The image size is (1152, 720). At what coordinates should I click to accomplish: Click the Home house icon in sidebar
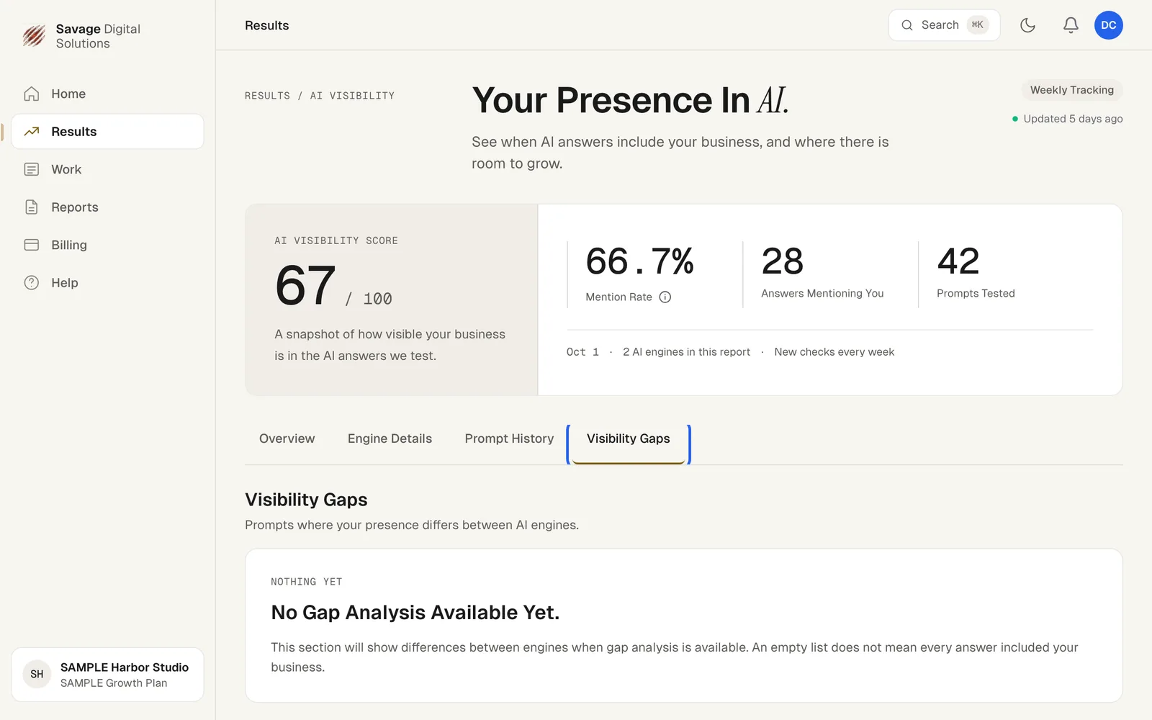coord(32,94)
